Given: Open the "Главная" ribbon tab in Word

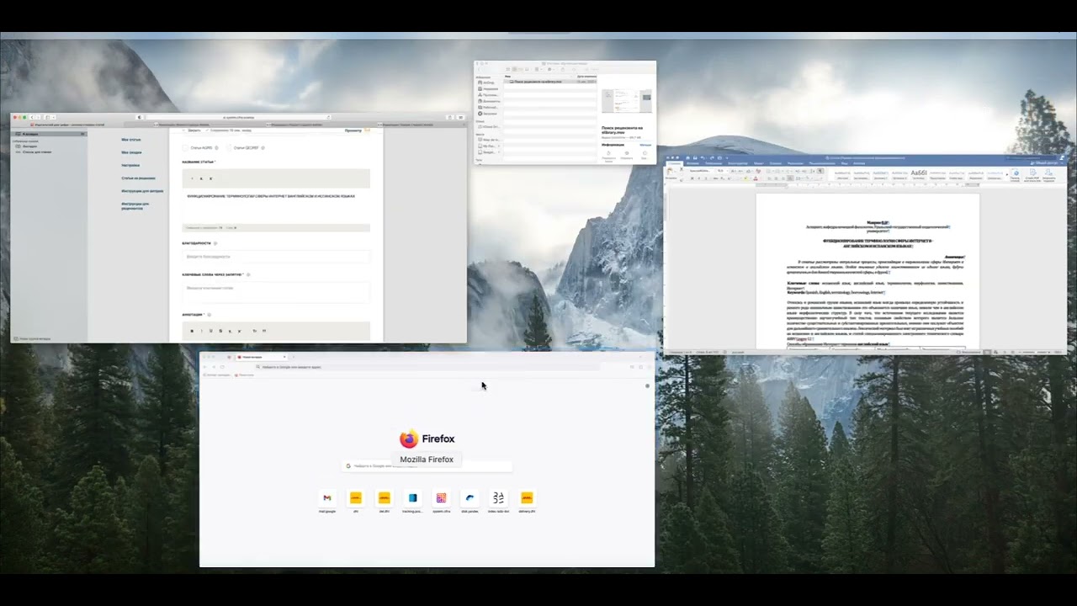Looking at the screenshot, I should [675, 163].
